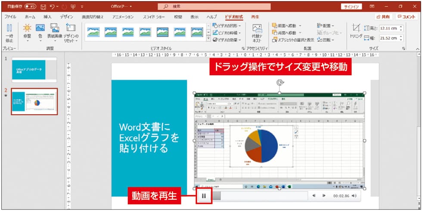
Task: Click the pause button on video control bar
Action: point(204,196)
